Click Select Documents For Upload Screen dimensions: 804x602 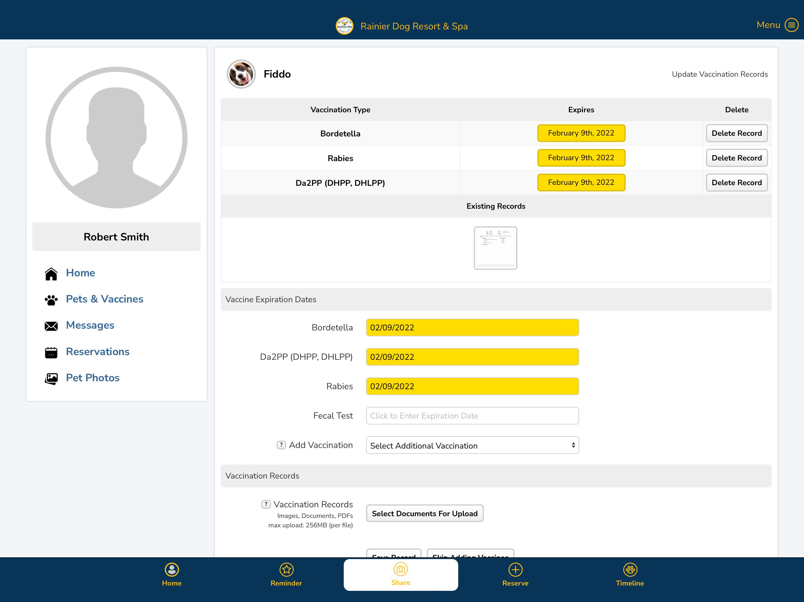pyautogui.click(x=425, y=513)
